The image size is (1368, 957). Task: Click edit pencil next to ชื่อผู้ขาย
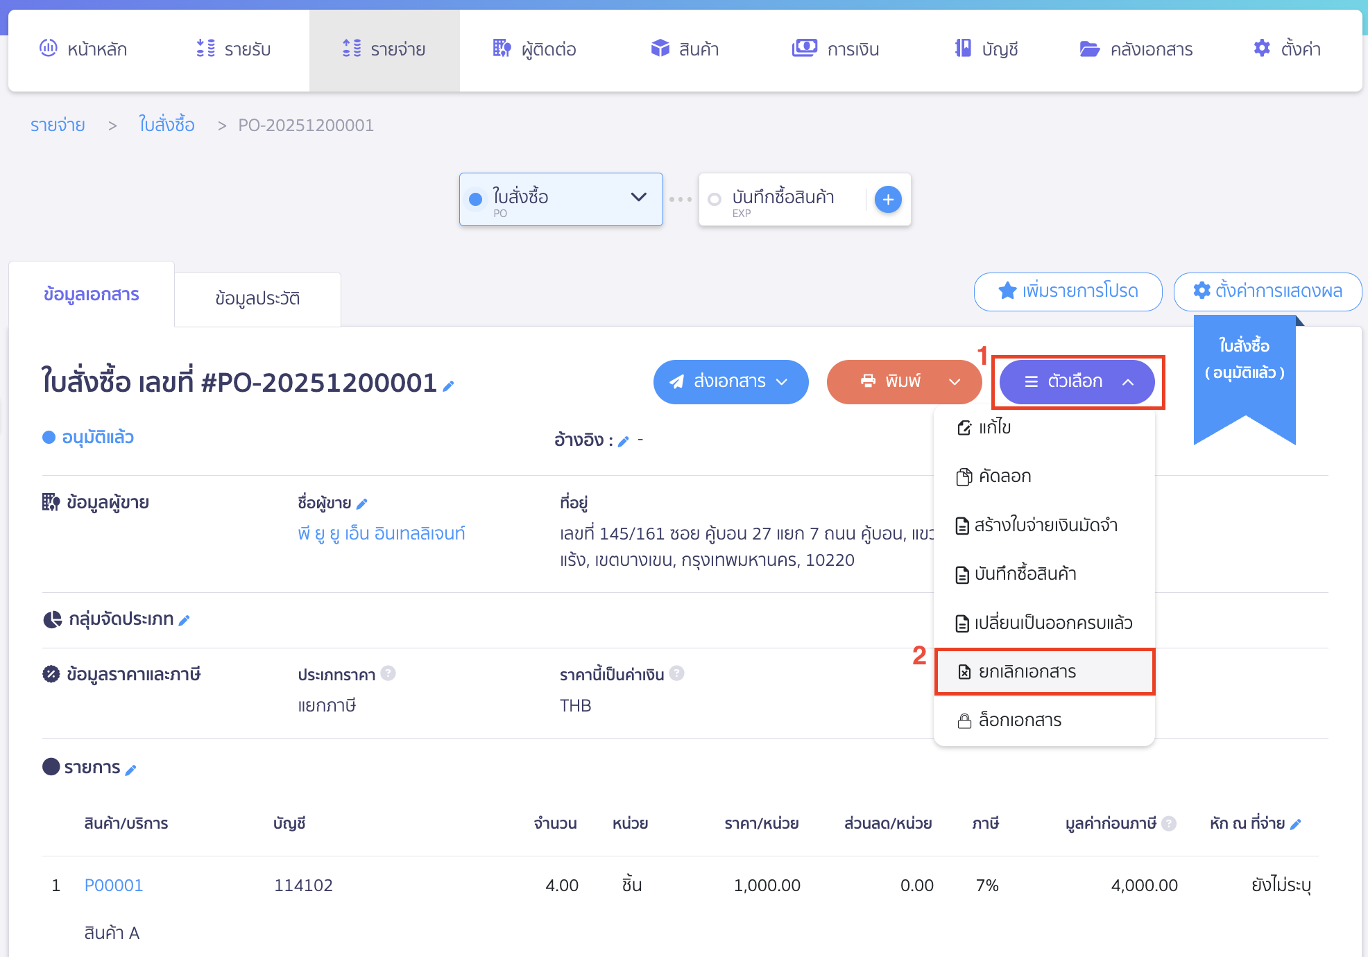click(361, 504)
